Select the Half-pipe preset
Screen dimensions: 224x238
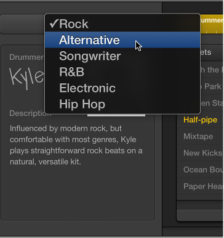[x=200, y=120]
